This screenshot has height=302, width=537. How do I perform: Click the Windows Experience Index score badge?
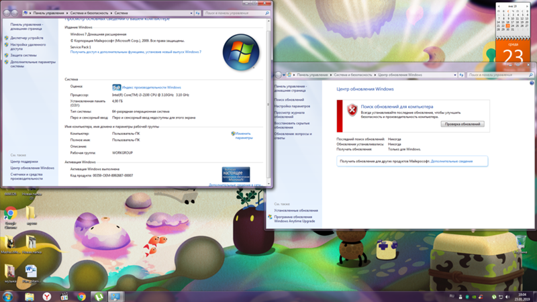[x=116, y=87]
